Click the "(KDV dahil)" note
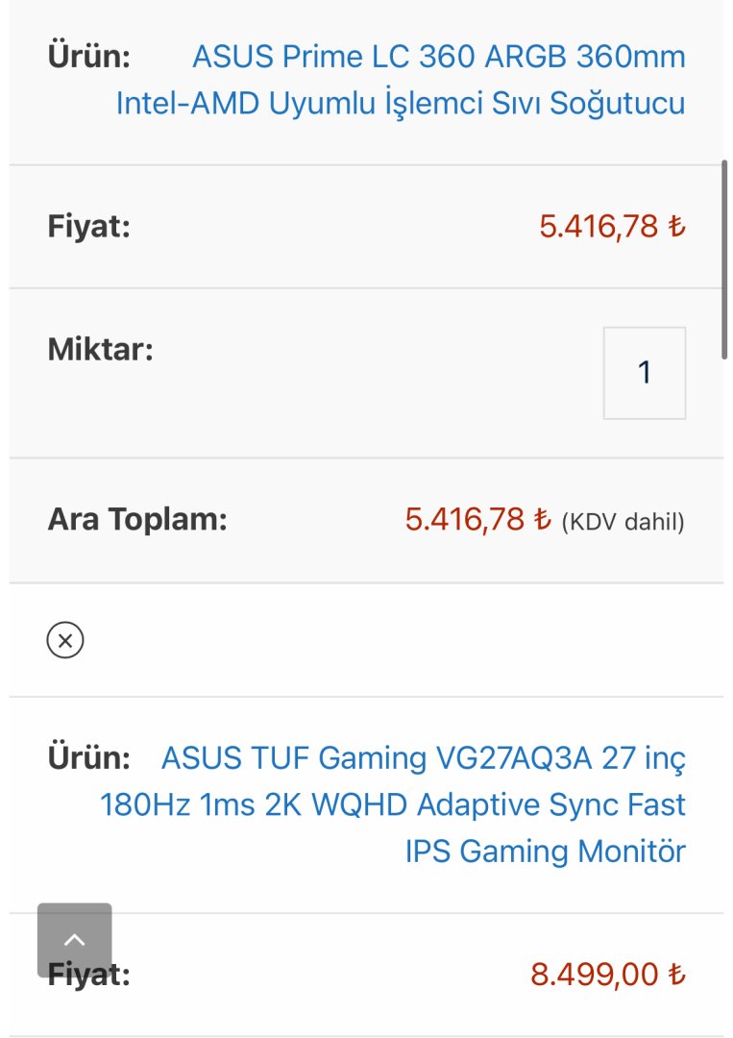 pos(623,522)
